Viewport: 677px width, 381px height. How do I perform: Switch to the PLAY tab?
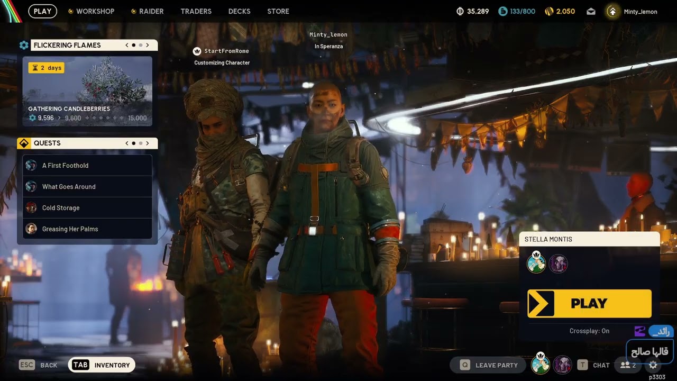point(43,11)
